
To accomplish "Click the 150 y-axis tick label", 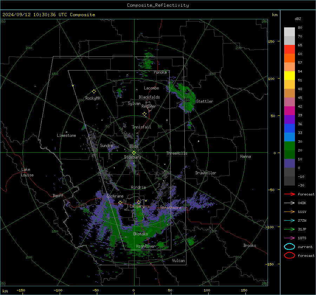I will [x=271, y=41].
